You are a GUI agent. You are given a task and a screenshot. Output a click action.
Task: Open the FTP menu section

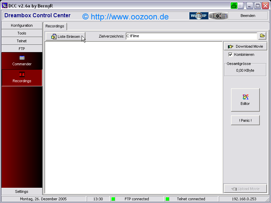(22, 49)
